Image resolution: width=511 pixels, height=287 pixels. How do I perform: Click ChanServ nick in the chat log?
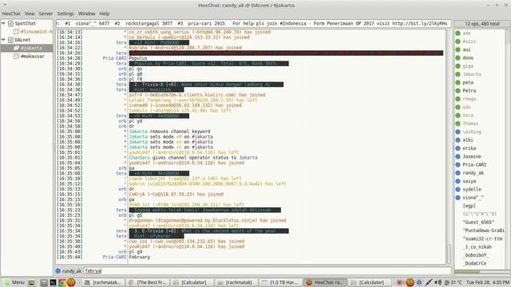(140, 158)
